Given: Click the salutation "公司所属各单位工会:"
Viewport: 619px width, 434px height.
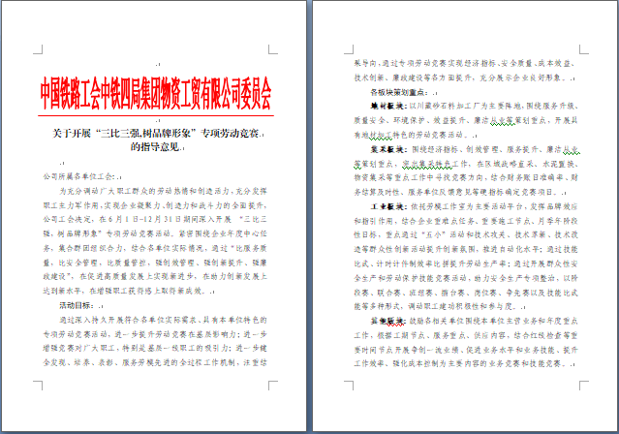Looking at the screenshot, I should tap(79, 176).
